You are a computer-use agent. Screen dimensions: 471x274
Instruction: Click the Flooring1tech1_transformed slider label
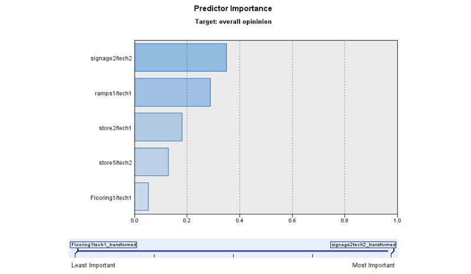pos(104,245)
